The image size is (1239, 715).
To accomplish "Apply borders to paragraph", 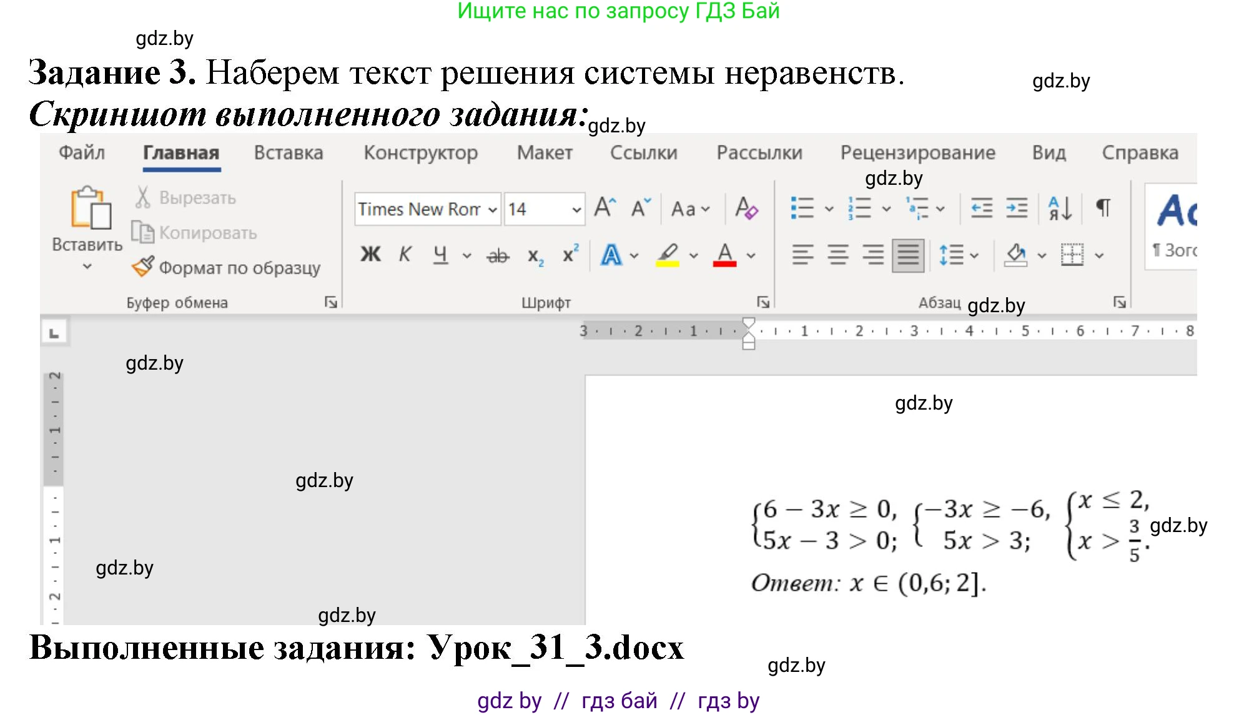I will [1072, 255].
